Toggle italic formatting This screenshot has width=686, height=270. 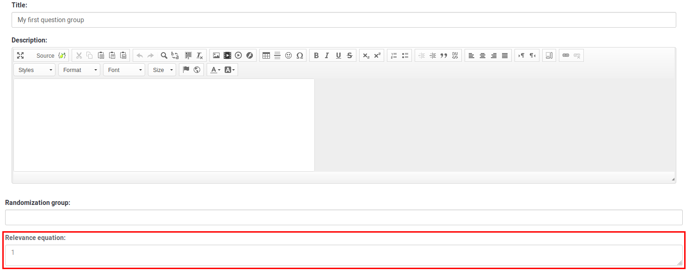point(327,55)
